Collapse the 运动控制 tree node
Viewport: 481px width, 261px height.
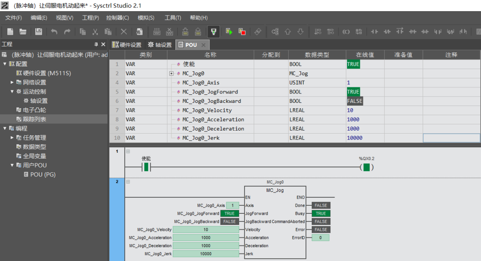tap(12, 91)
